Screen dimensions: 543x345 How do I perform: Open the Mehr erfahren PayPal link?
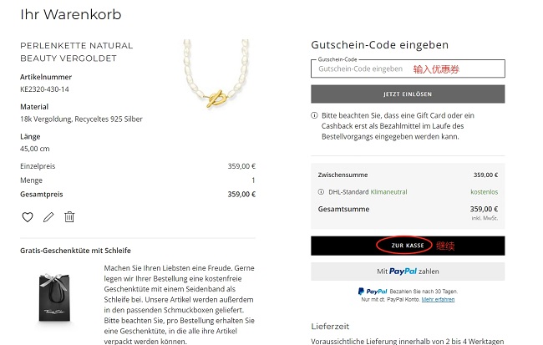pos(438,300)
